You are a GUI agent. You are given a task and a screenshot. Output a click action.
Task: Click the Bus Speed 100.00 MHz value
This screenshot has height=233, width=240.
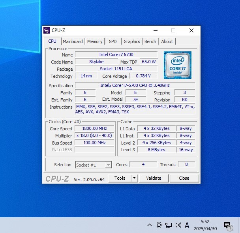pos(94,143)
